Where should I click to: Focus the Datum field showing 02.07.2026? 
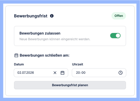tap(41, 73)
